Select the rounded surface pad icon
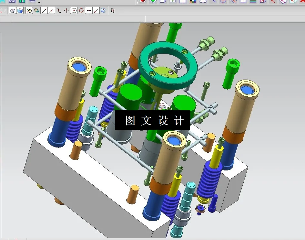Screen dimensions: 305x240 point(104,10)
